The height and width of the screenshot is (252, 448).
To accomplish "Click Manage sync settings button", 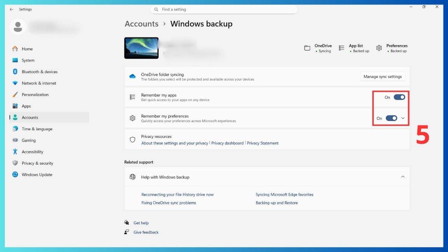I will pyautogui.click(x=382, y=77).
